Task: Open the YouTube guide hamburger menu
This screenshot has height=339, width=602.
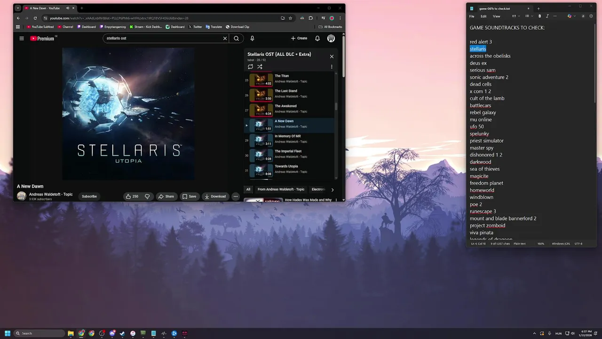Action: click(22, 38)
